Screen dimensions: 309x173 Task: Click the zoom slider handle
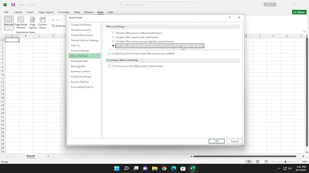tap(285, 161)
